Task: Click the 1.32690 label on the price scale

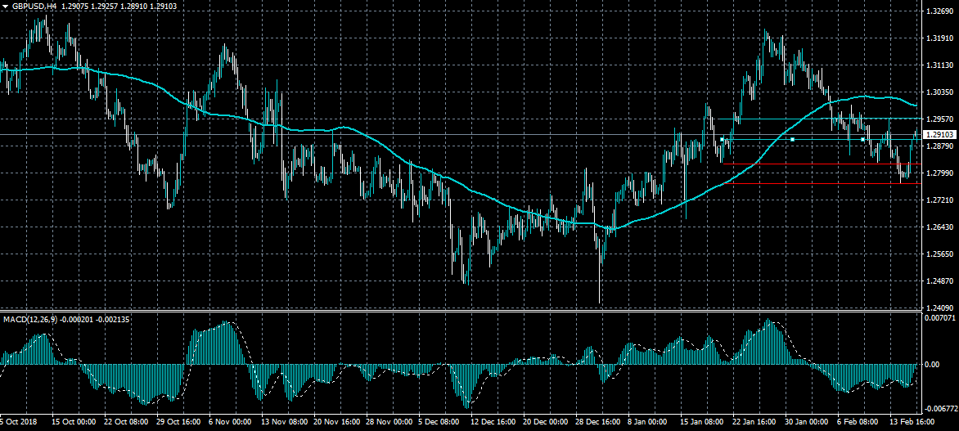Action: (x=938, y=12)
